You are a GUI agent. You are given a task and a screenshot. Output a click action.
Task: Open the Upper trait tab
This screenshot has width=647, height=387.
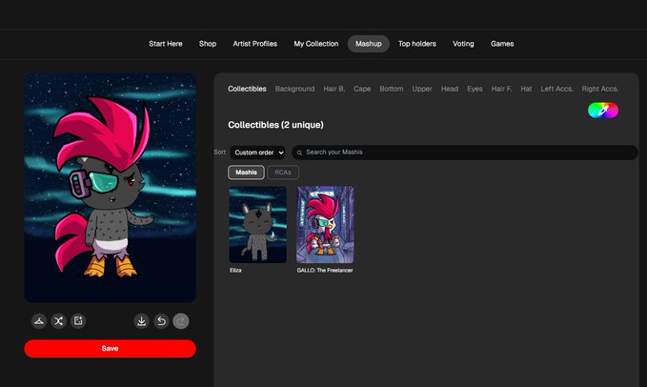422,89
